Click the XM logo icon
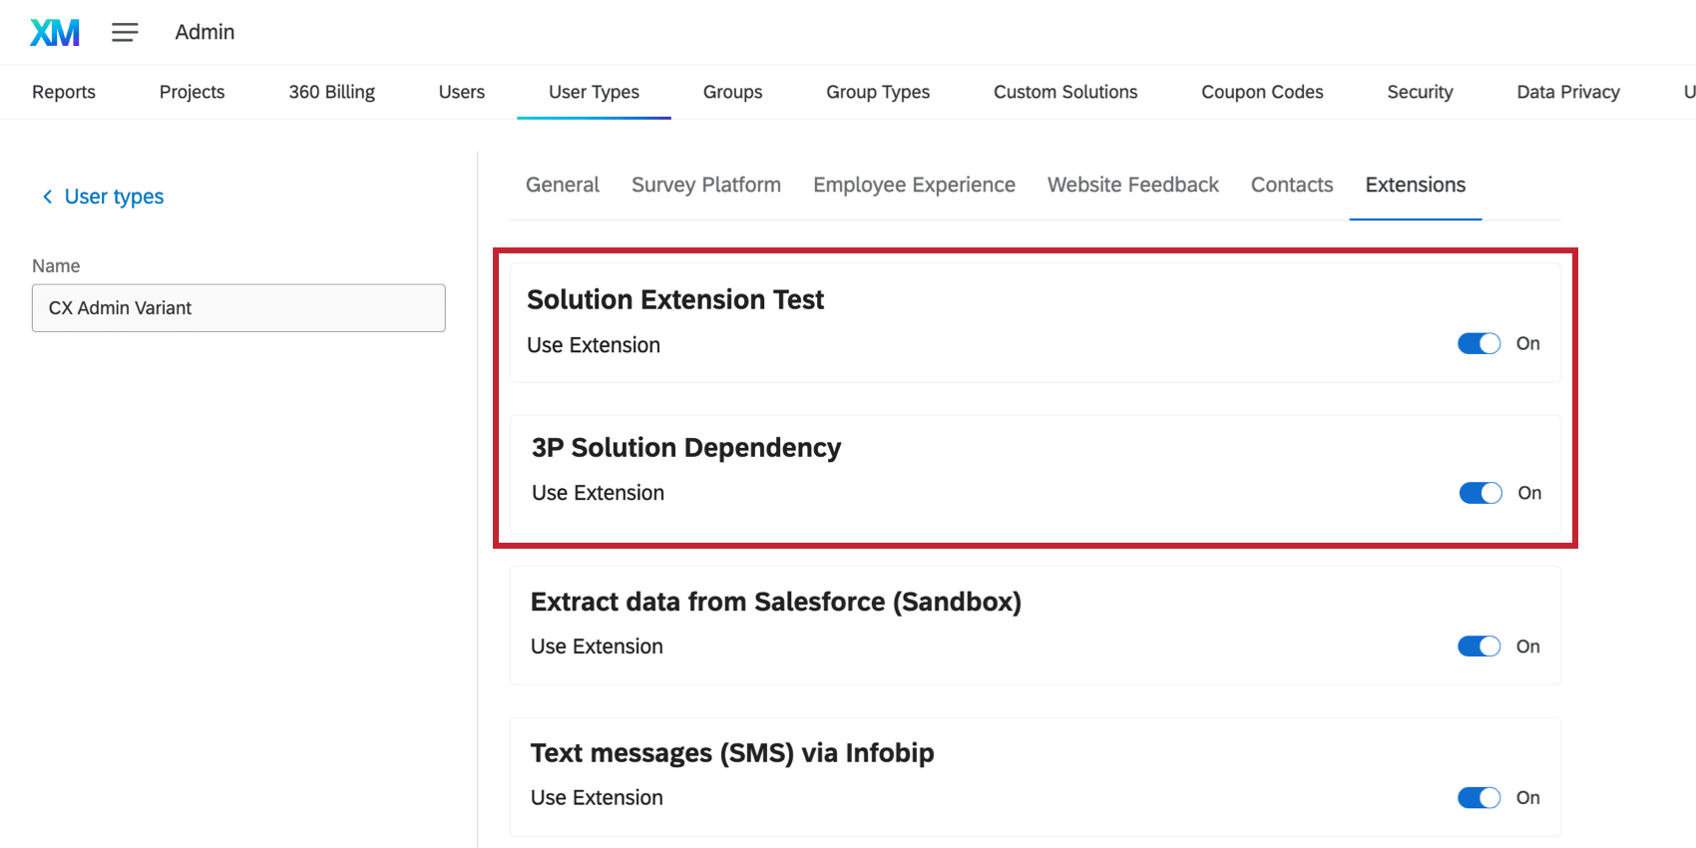 click(55, 33)
